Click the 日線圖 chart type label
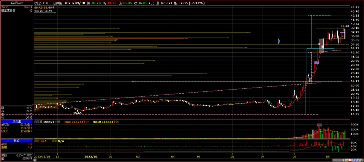 [x=58, y=3]
